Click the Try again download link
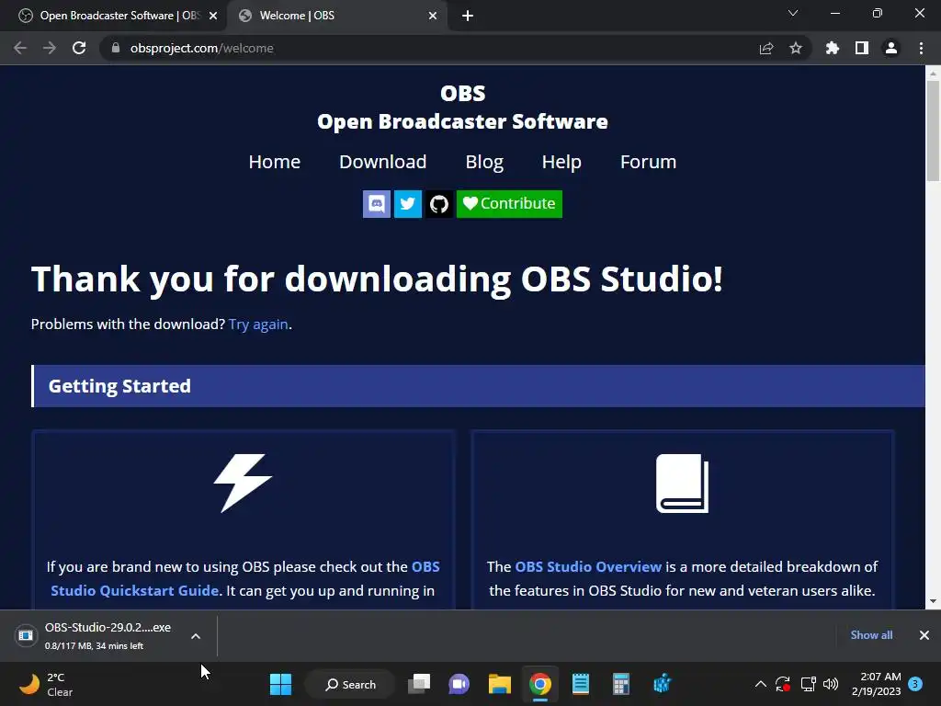Image resolution: width=941 pixels, height=706 pixels. (x=258, y=325)
